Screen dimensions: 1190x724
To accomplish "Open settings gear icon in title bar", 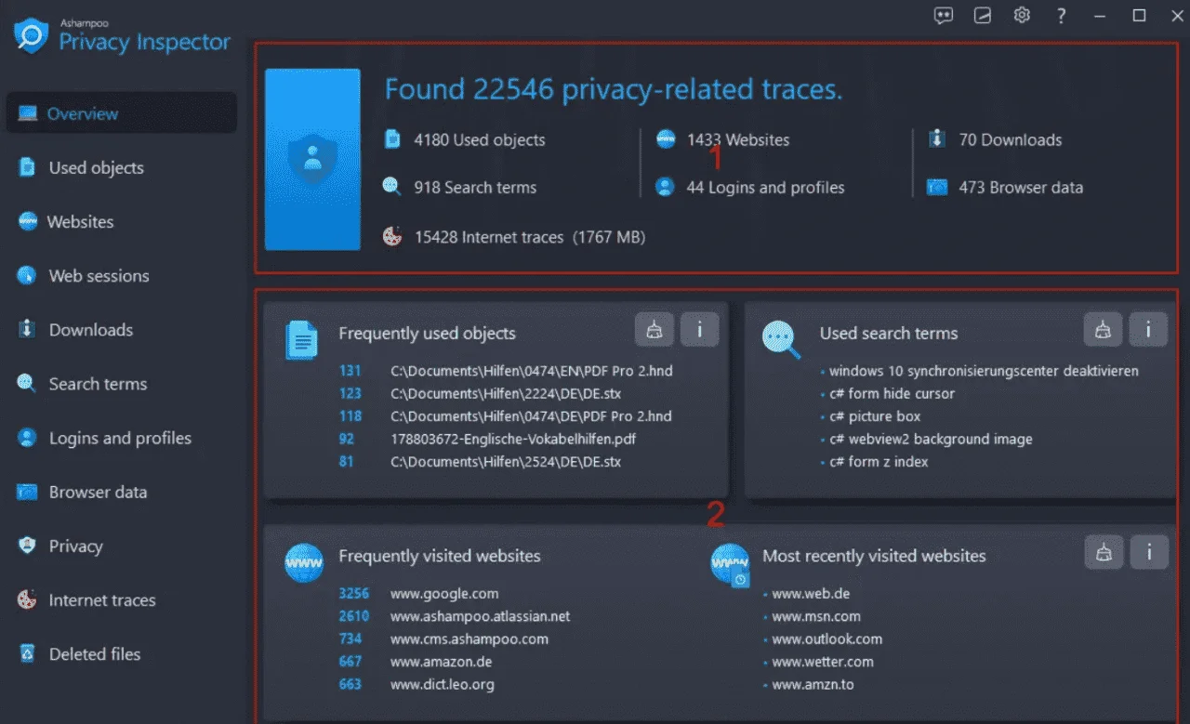I will pos(1022,16).
